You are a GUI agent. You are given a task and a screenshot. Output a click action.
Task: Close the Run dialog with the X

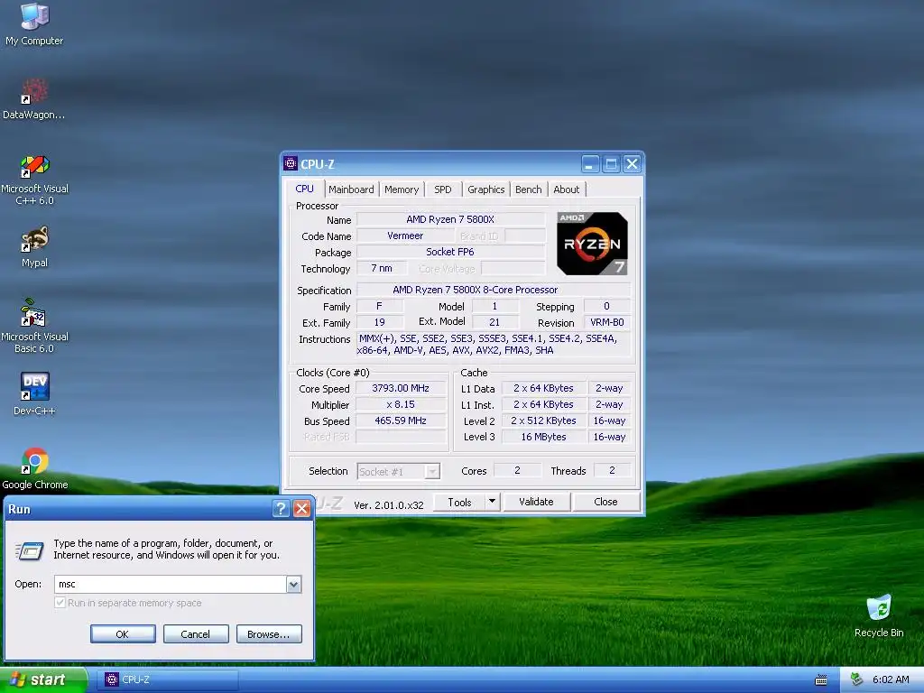pyautogui.click(x=301, y=509)
